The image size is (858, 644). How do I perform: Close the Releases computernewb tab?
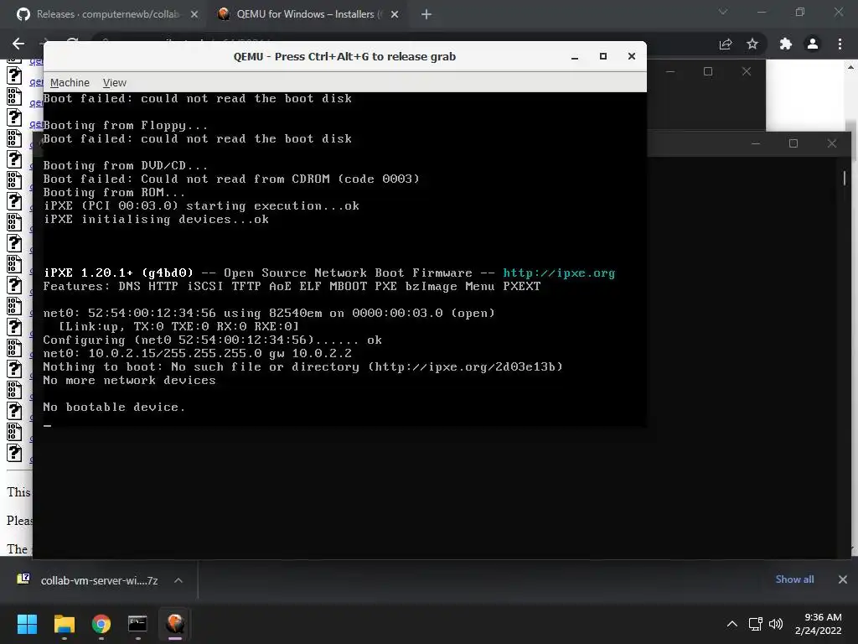tap(194, 15)
